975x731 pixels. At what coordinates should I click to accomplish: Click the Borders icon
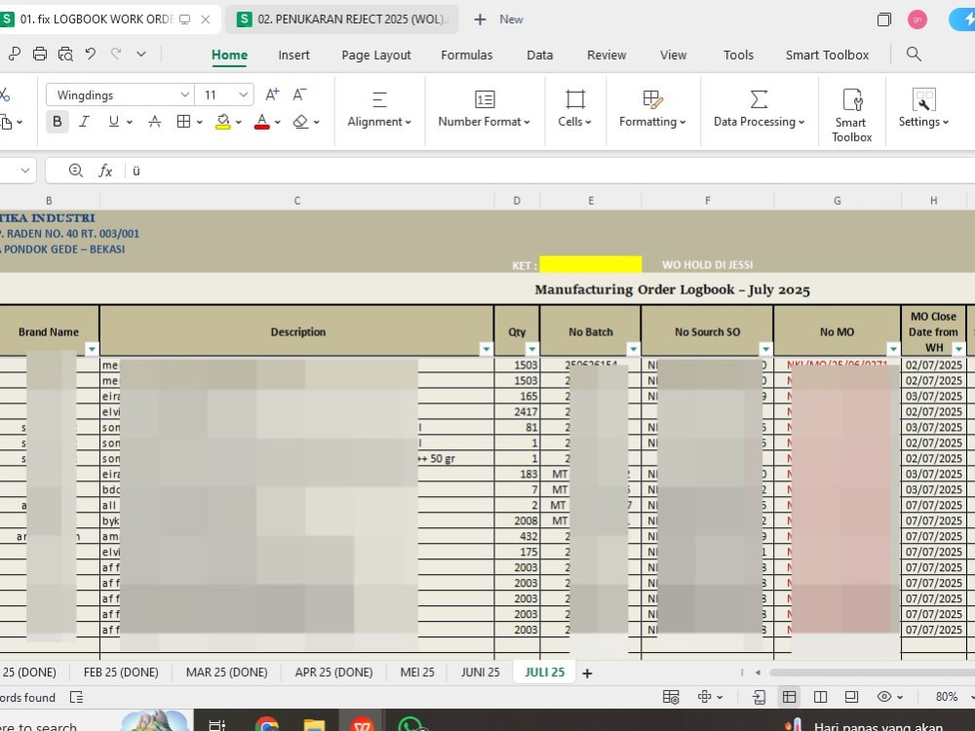[183, 121]
